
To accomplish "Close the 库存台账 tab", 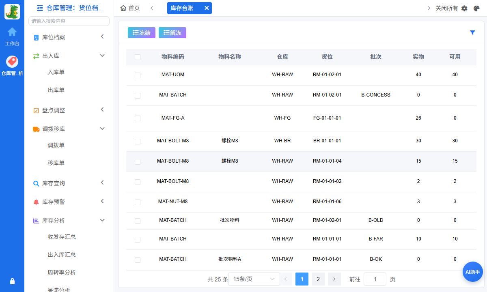I will point(206,8).
